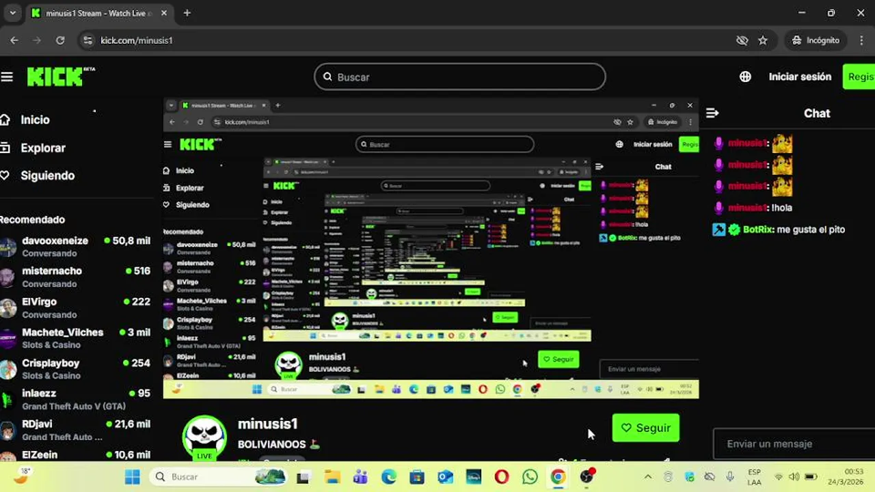
Task: Open a new Chrome tab
Action: click(x=187, y=13)
